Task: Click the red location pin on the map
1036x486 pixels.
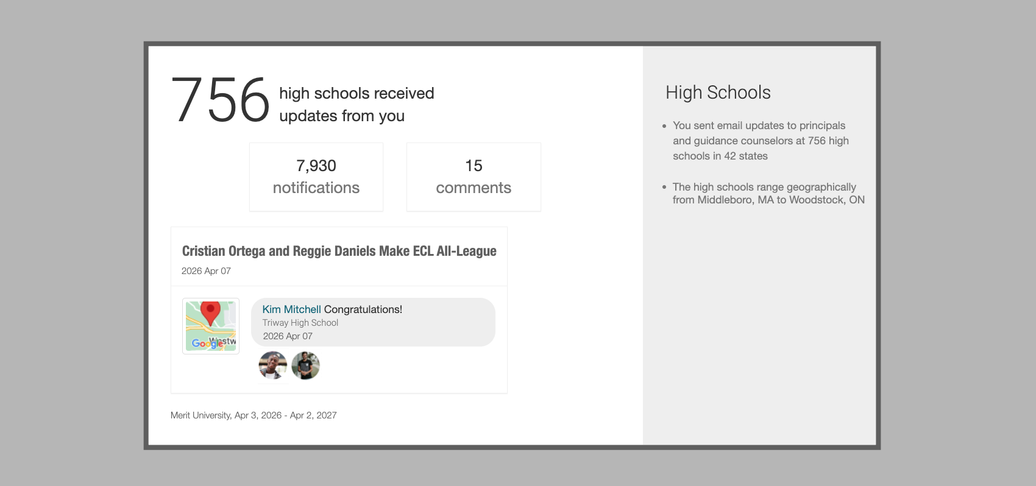Action: pos(210,312)
